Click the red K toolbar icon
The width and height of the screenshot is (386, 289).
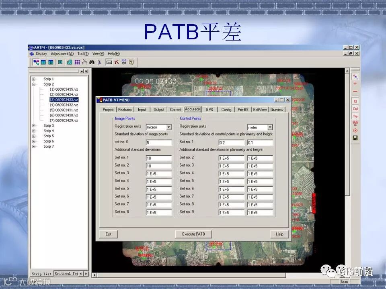coord(117,62)
